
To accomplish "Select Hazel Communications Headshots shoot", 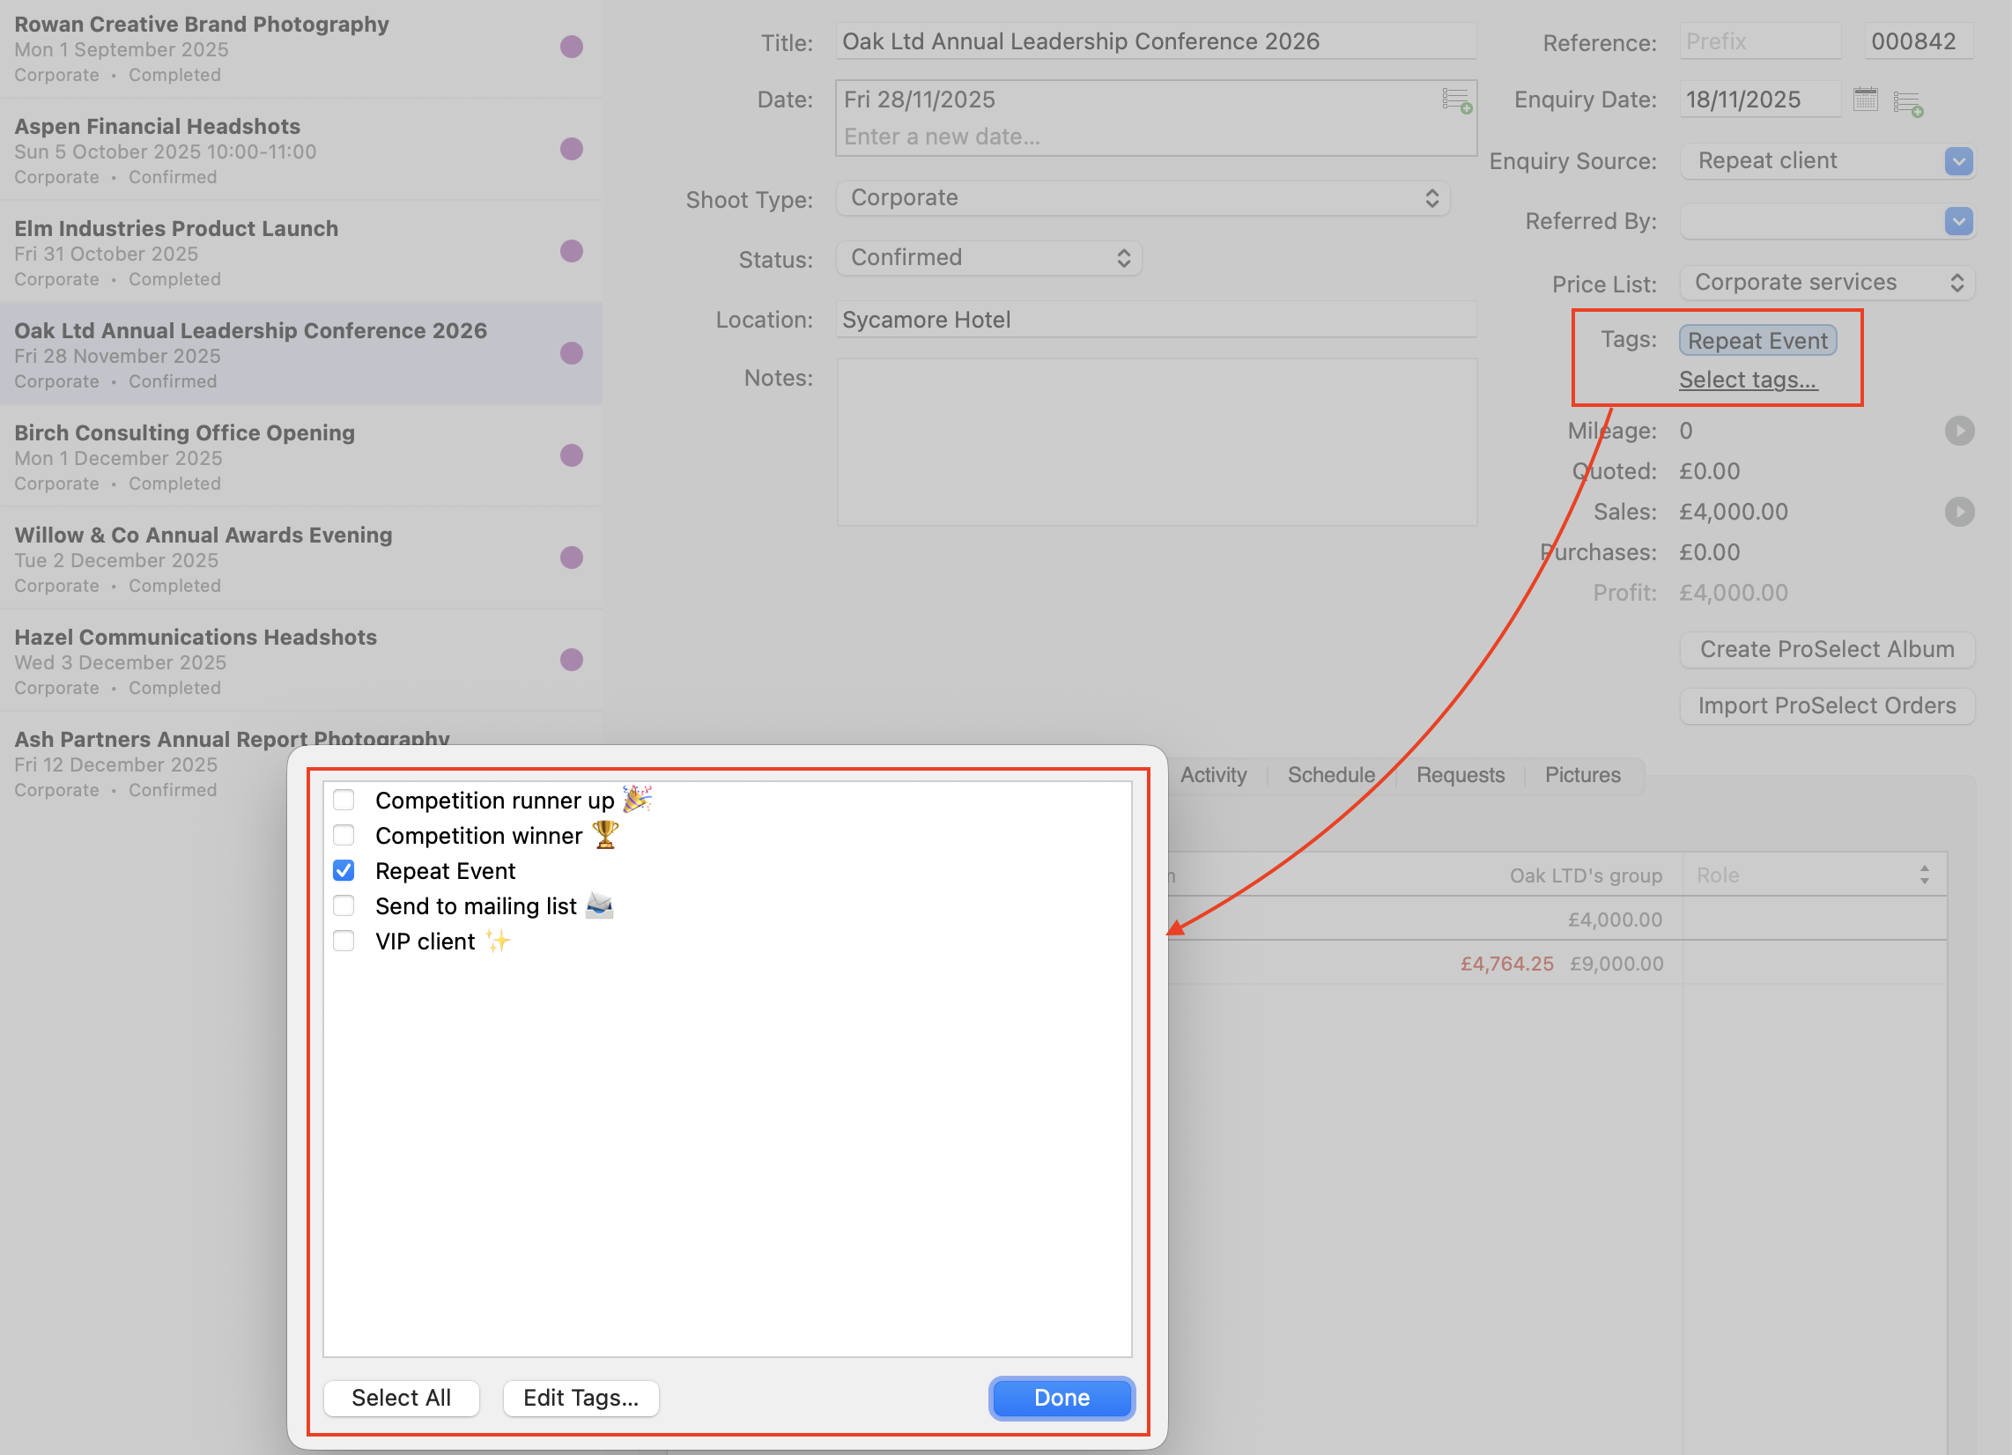I will [x=300, y=660].
